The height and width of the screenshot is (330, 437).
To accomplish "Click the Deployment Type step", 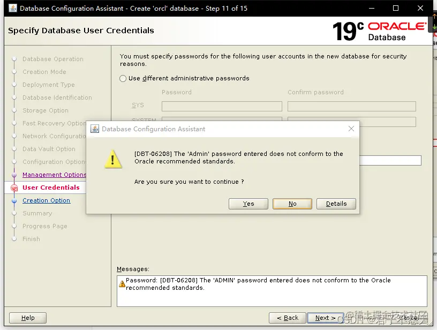I will [x=49, y=85].
